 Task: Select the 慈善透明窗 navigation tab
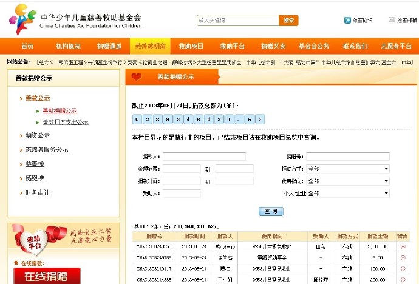pos(150,46)
